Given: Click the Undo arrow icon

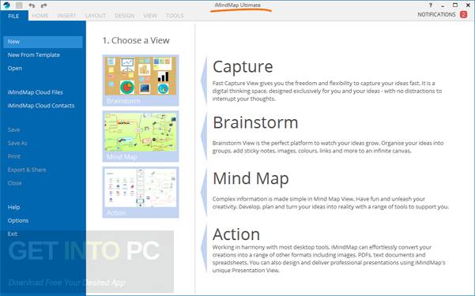Looking at the screenshot, I should pos(32,6).
